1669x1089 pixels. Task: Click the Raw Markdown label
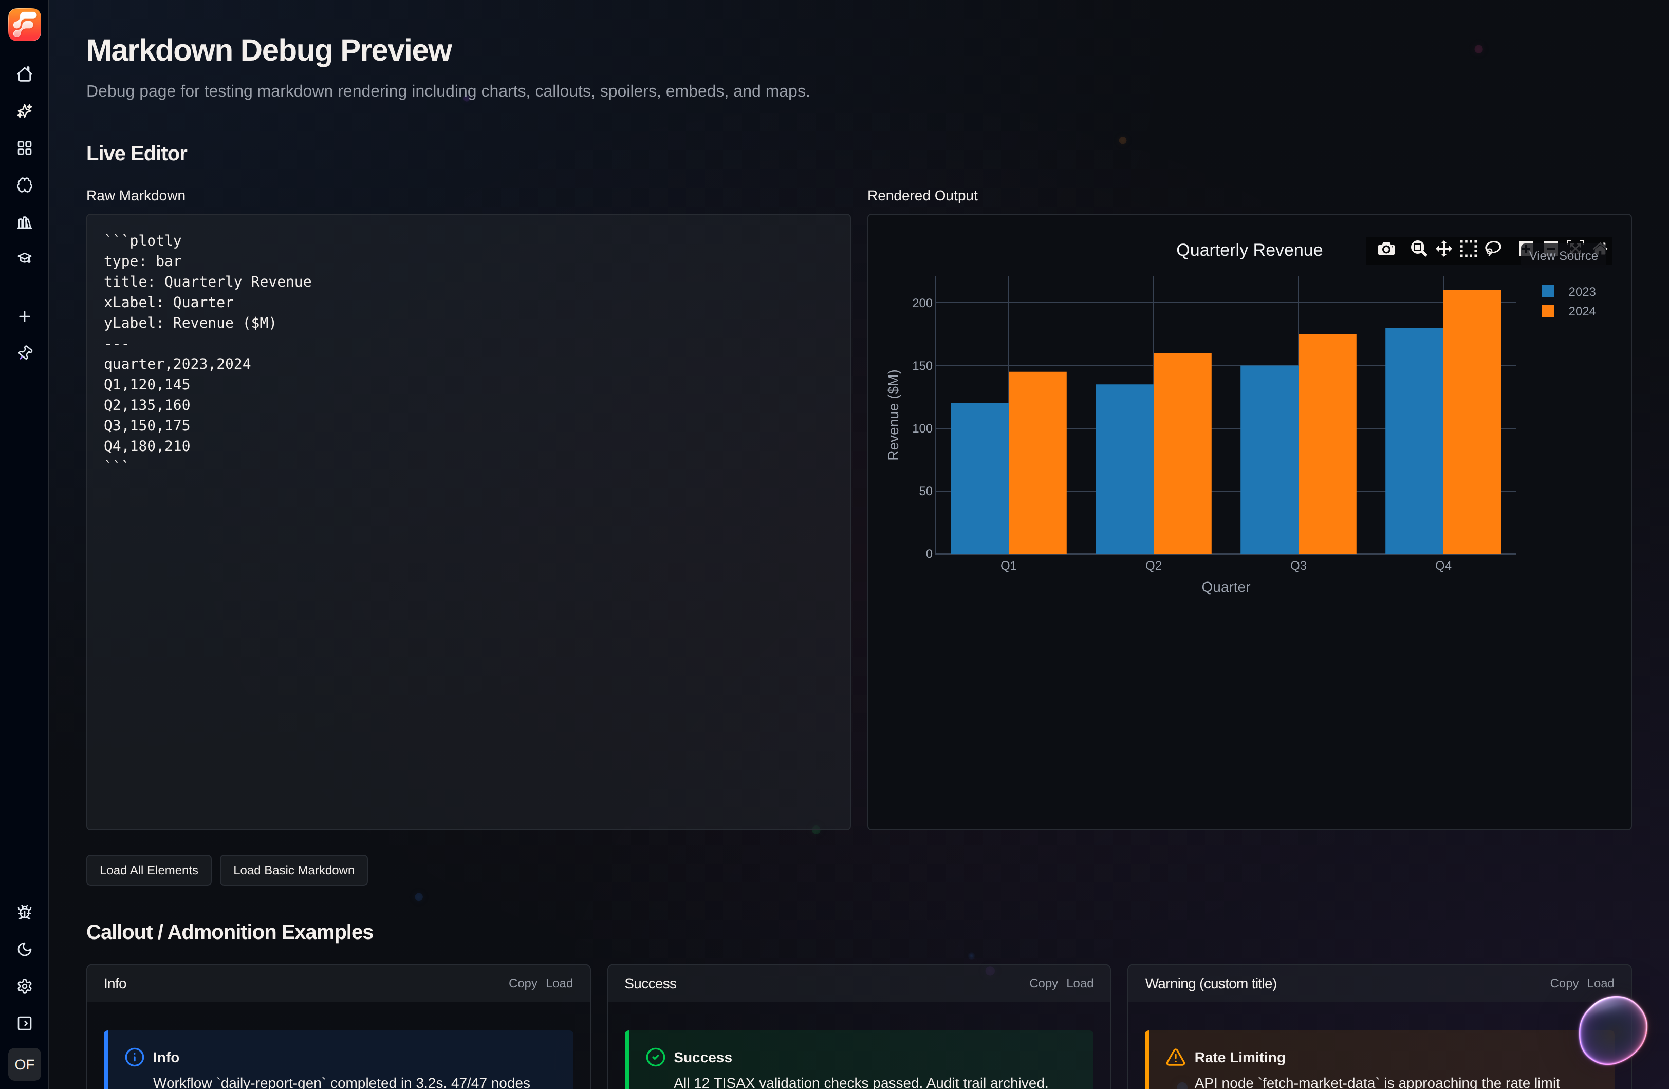136,196
